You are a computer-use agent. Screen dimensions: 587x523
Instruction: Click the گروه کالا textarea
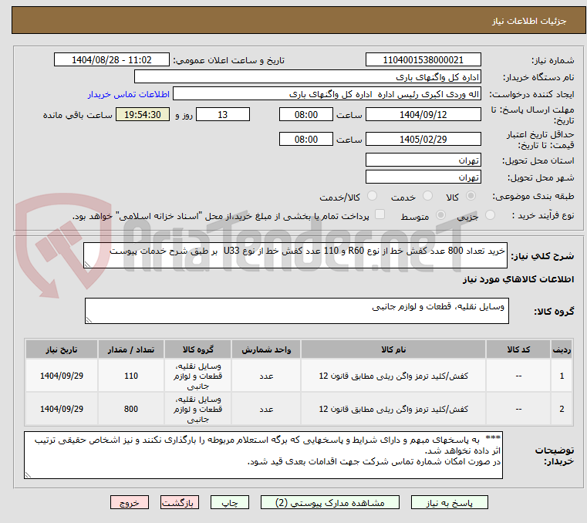point(297,311)
